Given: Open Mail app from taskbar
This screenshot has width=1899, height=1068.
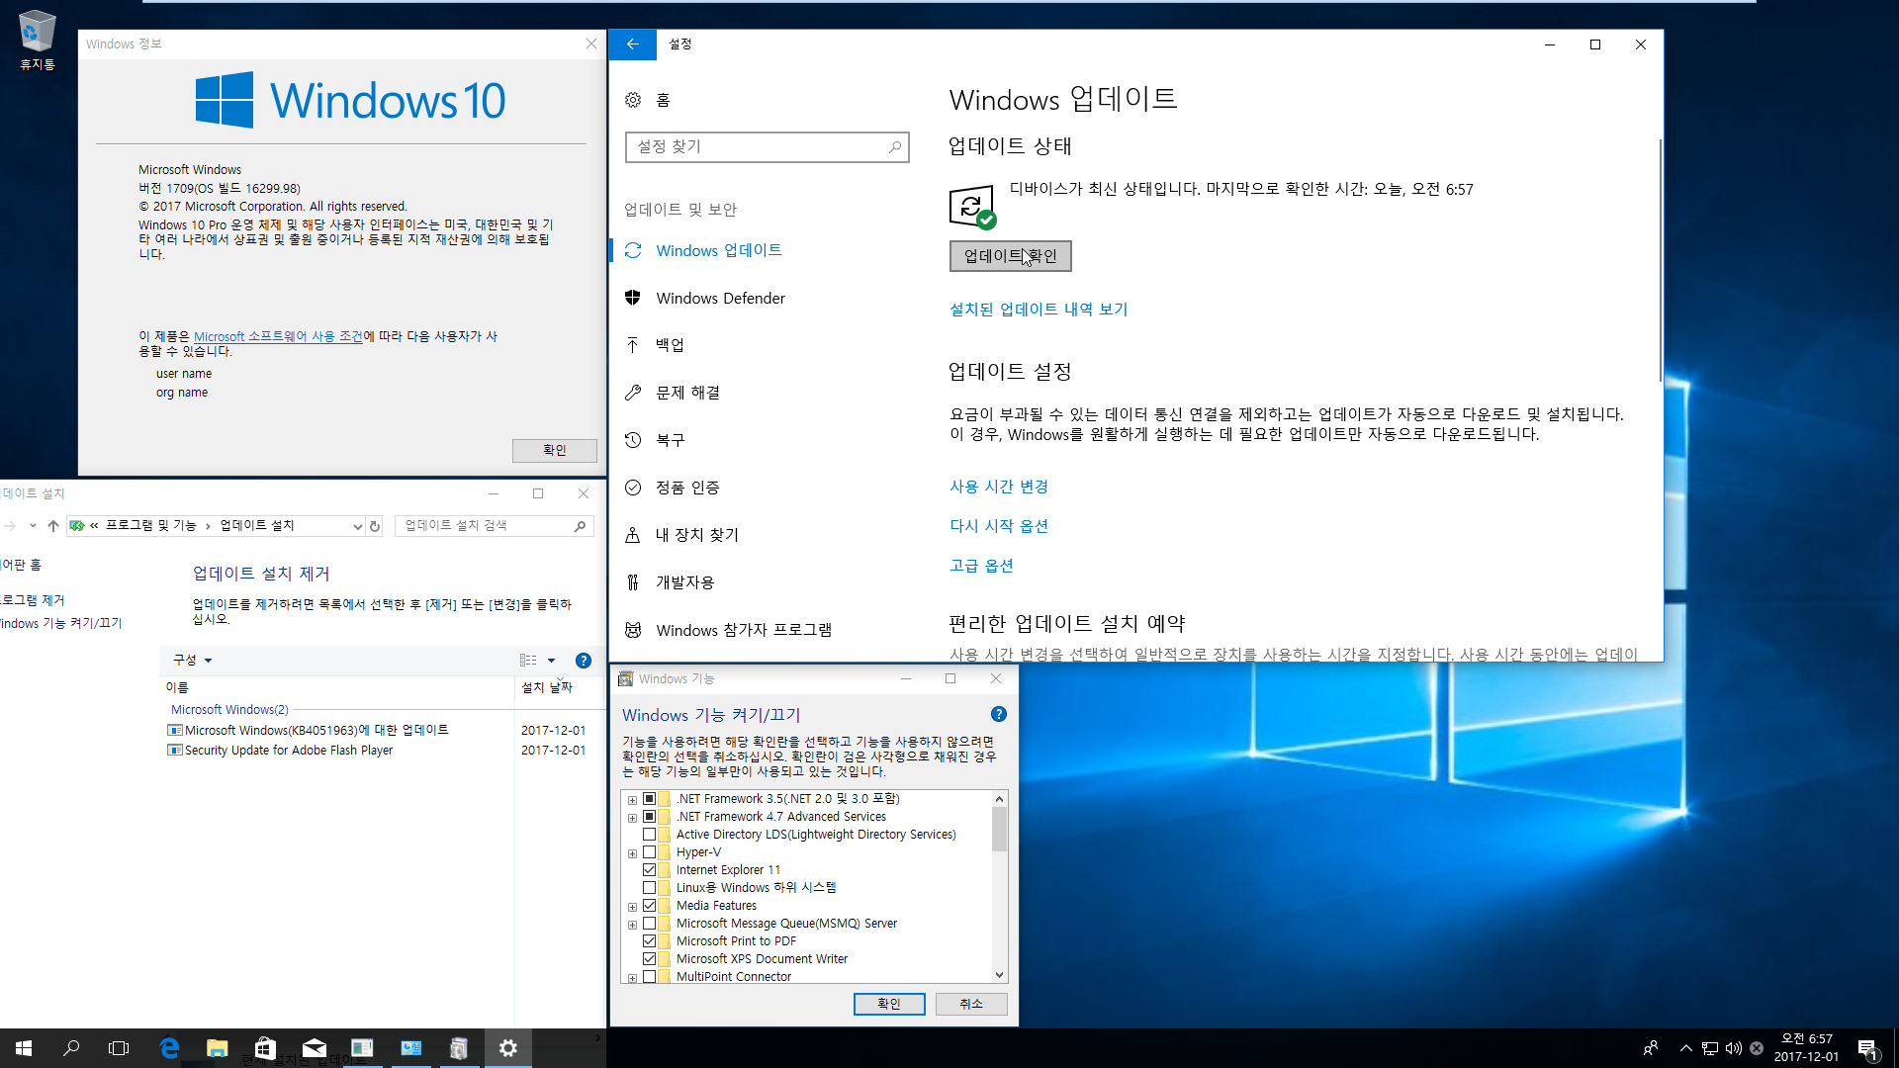Looking at the screenshot, I should click(x=314, y=1048).
